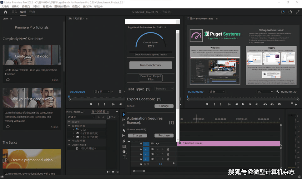Switch to the 导出 workspace tab
Image resolution: width=302 pixels, height=179 pixels.
click(x=32, y=12)
